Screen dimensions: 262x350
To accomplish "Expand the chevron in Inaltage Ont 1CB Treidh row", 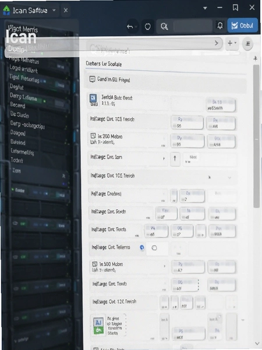I will (229, 178).
